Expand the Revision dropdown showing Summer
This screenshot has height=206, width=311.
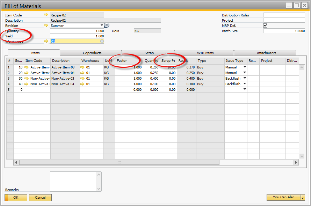pyautogui.click(x=102, y=25)
